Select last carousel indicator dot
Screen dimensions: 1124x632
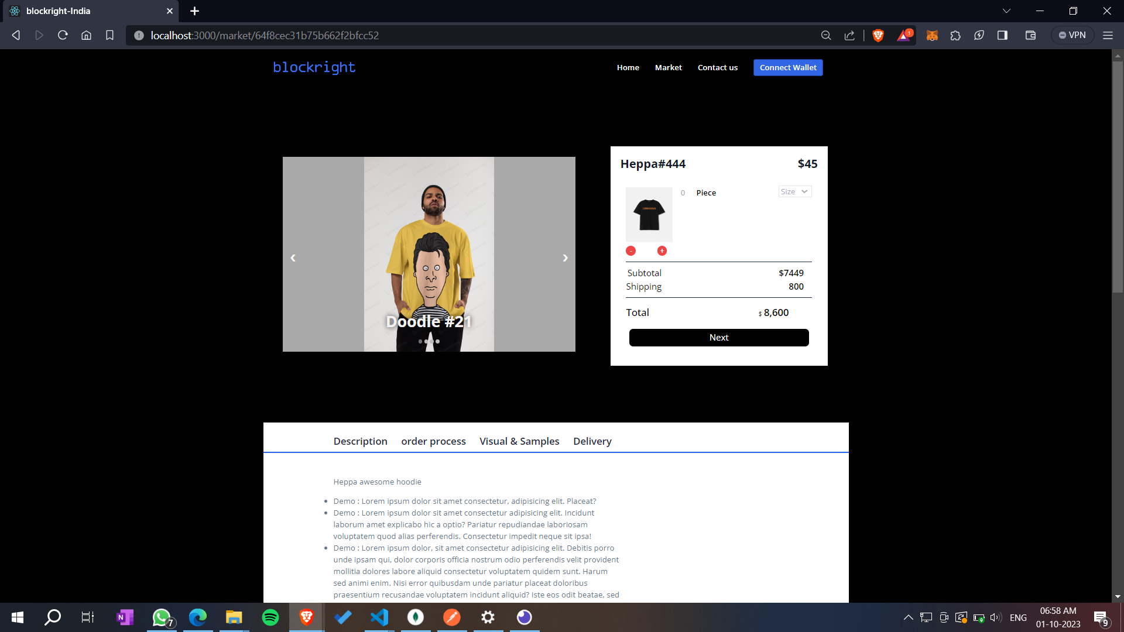click(x=437, y=341)
